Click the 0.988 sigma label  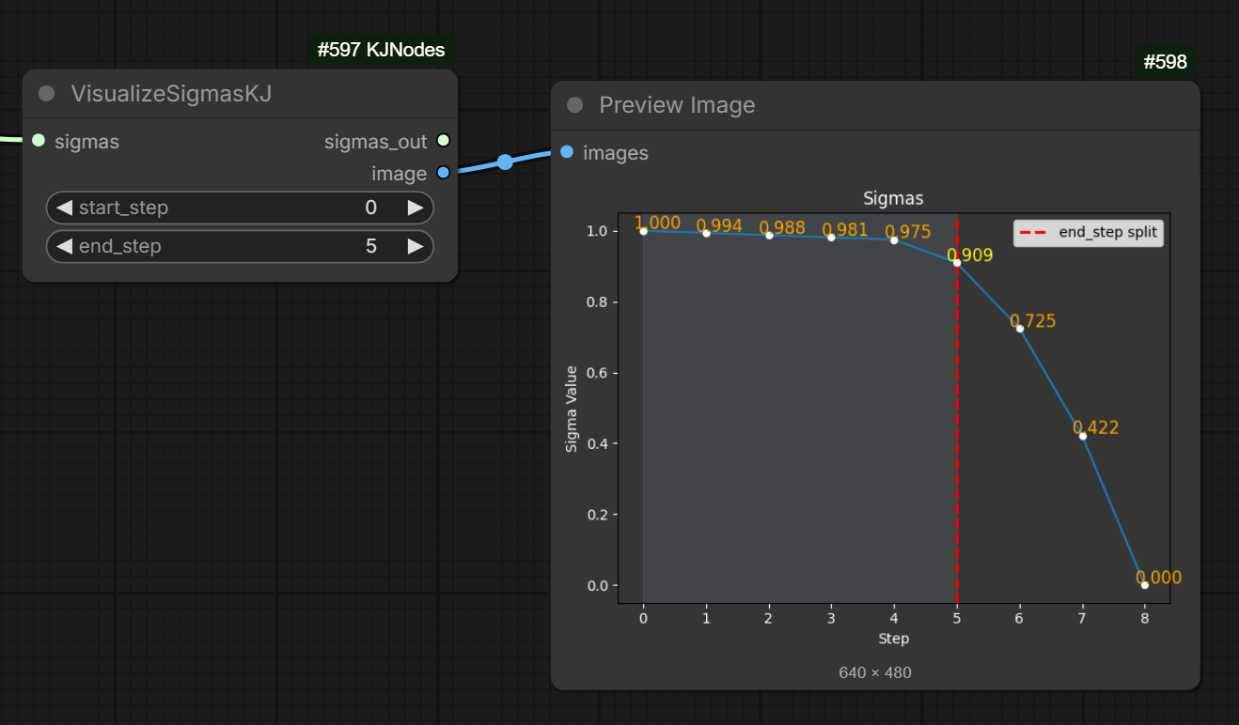coord(782,228)
